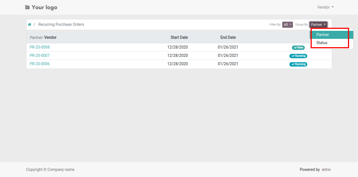This screenshot has height=177, width=358.
Task: Click the New status badge
Action: click(298, 47)
